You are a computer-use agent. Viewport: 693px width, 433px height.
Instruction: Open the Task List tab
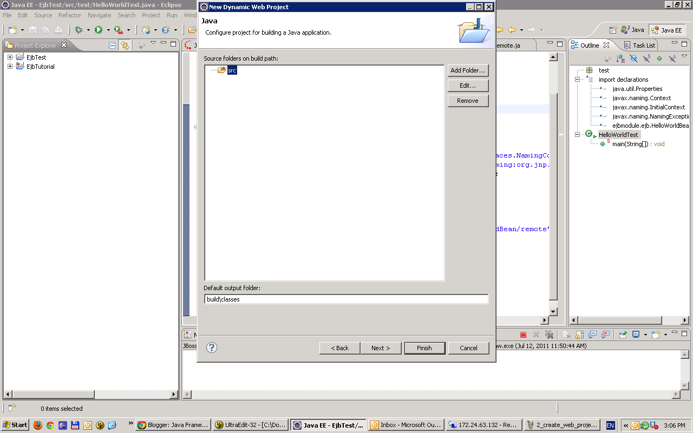pos(640,45)
